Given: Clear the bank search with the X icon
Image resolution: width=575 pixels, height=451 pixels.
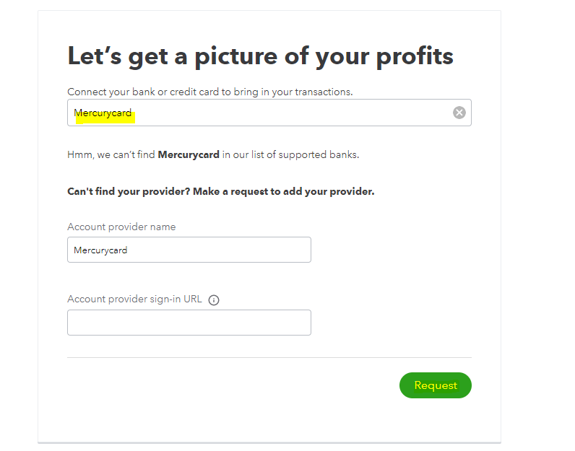Looking at the screenshot, I should click(x=459, y=113).
